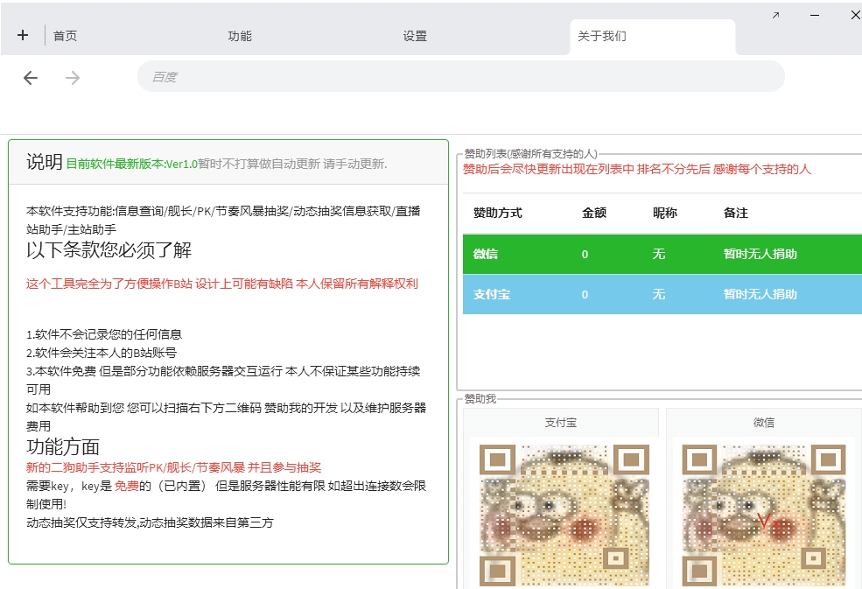Click the 以下条款您必须了解 heading

pos(109,250)
